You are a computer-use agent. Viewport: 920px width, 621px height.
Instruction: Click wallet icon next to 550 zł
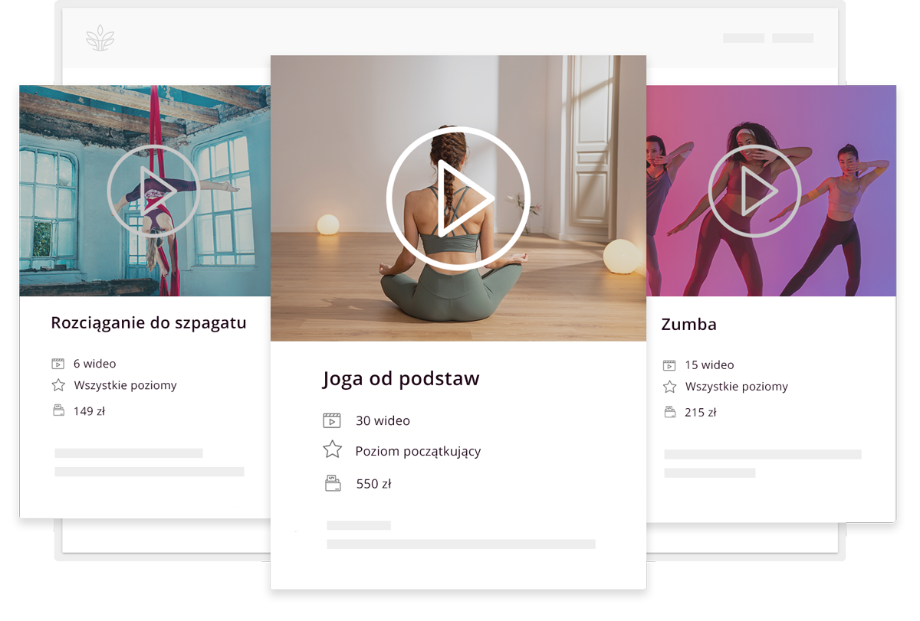pyautogui.click(x=332, y=483)
